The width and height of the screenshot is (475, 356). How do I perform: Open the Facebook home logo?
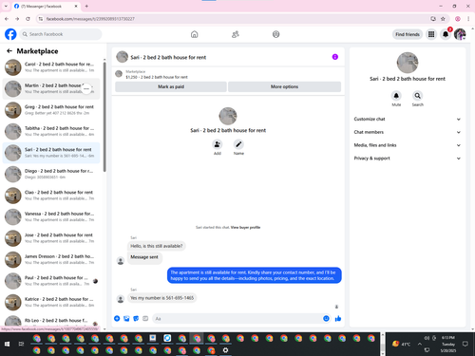tap(10, 34)
